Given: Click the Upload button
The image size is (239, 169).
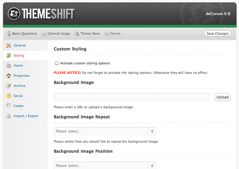Looking at the screenshot, I should click(222, 97).
